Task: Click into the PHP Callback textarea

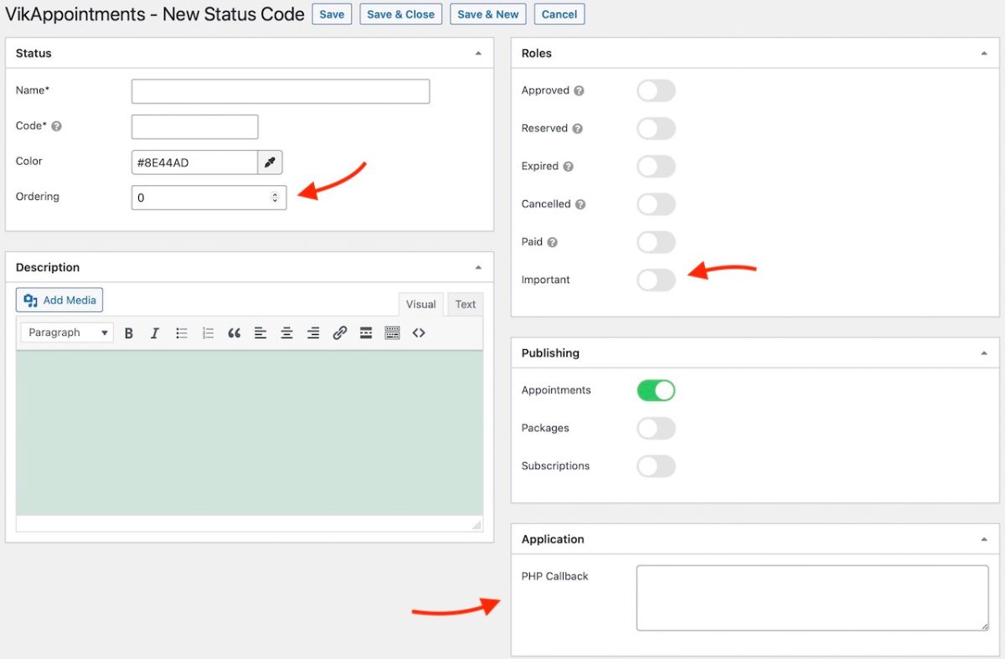Action: (x=812, y=598)
